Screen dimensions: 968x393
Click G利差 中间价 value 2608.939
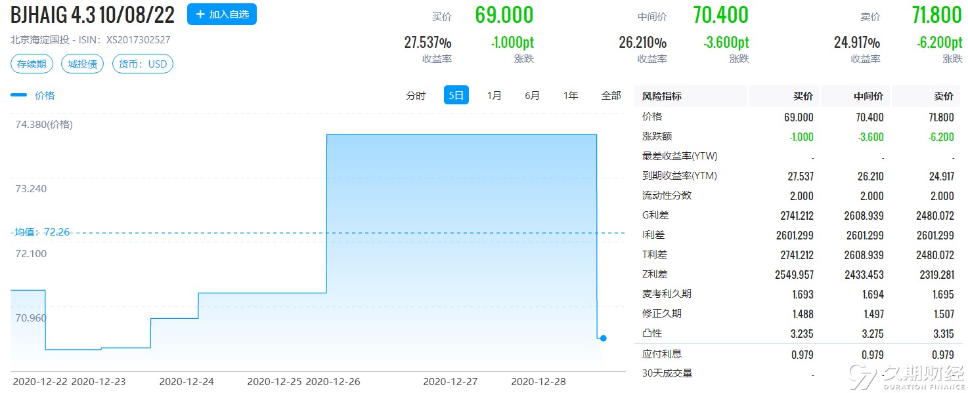click(x=864, y=215)
